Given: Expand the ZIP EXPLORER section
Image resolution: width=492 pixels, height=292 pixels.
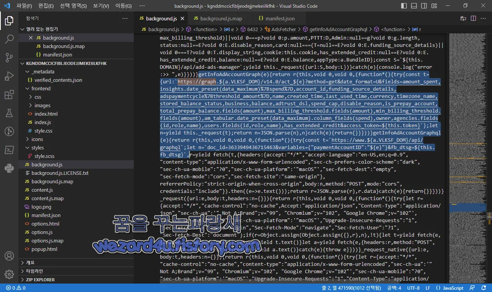Looking at the screenshot, I should (76, 280).
